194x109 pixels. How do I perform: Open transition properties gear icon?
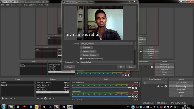[x=166, y=86]
